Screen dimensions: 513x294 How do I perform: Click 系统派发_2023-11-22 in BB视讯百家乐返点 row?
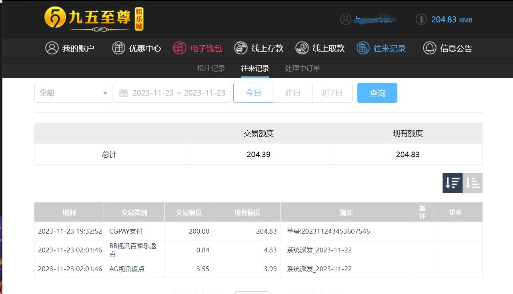(x=319, y=250)
